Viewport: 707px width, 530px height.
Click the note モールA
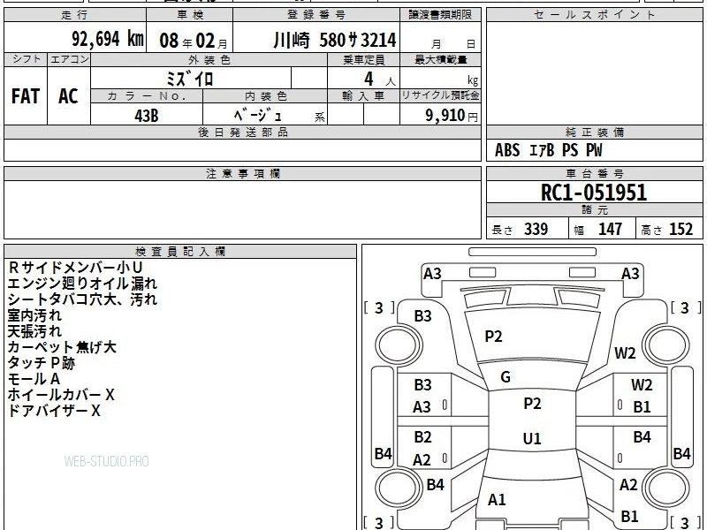tap(34, 379)
